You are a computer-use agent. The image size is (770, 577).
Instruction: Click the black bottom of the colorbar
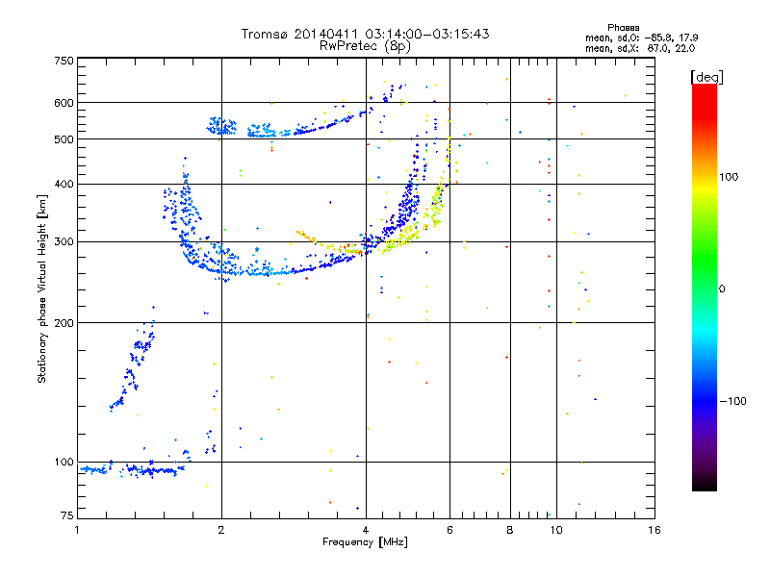coord(705,484)
